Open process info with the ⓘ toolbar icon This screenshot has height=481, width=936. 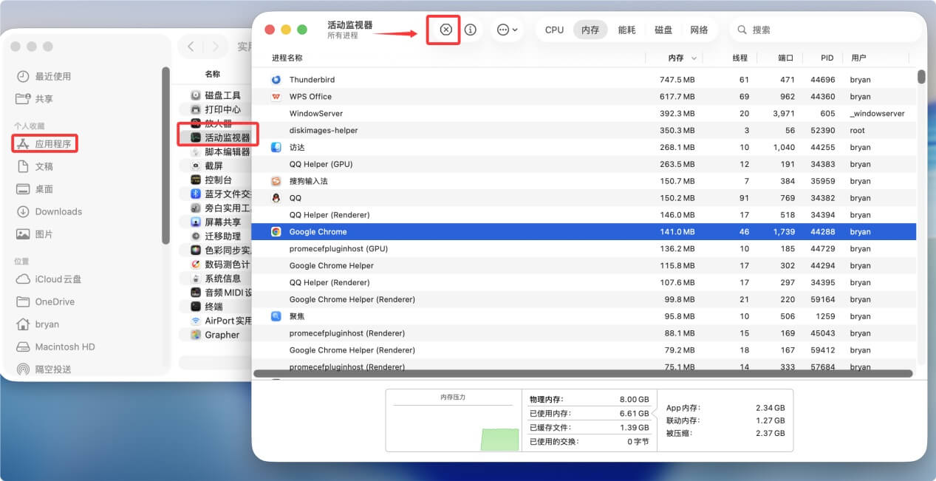pyautogui.click(x=470, y=30)
